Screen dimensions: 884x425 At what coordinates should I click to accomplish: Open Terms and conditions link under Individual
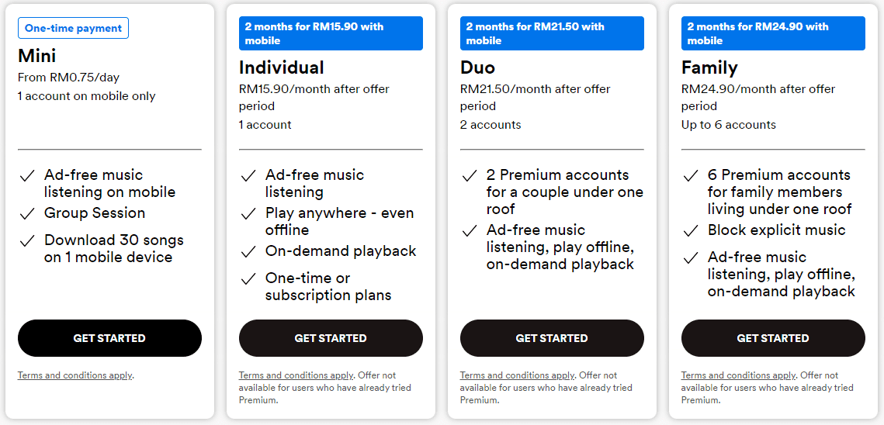tap(296, 375)
